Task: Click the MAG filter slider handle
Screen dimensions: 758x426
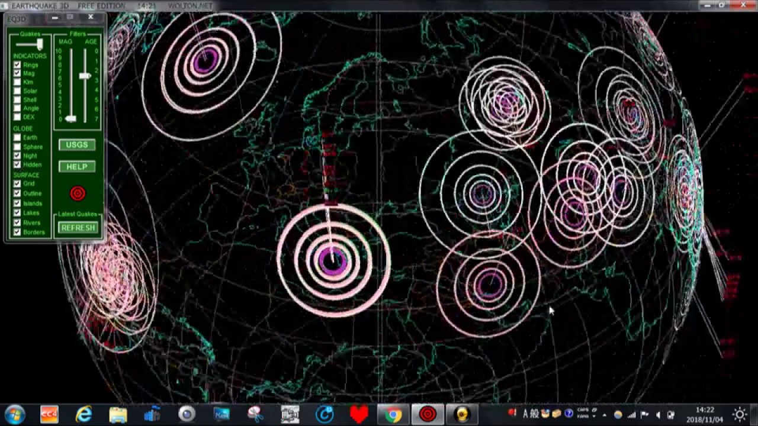Action: (70, 119)
